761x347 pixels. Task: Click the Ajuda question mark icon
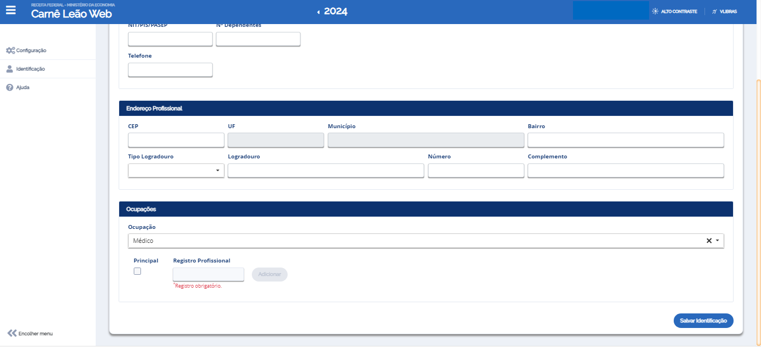tap(10, 88)
